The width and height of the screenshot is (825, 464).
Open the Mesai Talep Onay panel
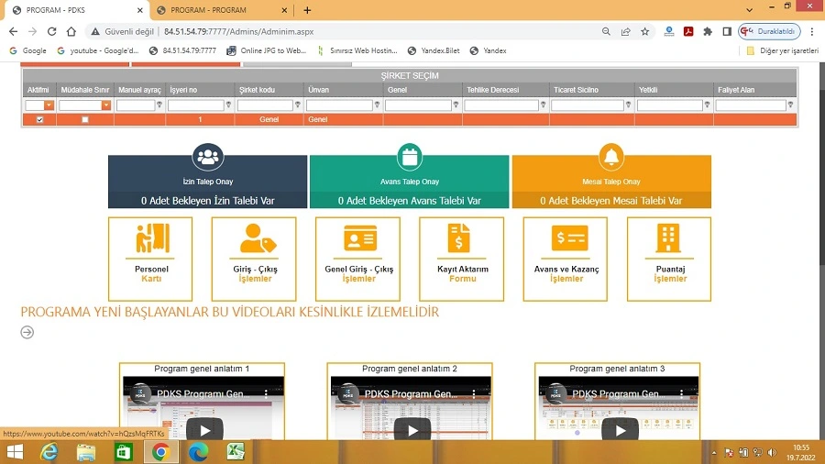click(610, 182)
